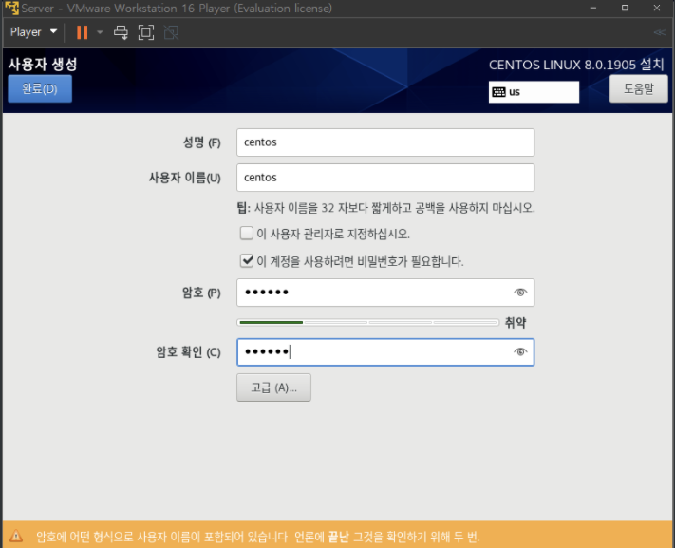The width and height of the screenshot is (675, 548).
Task: Enable the administrator checkbox for this user
Action: 247,234
